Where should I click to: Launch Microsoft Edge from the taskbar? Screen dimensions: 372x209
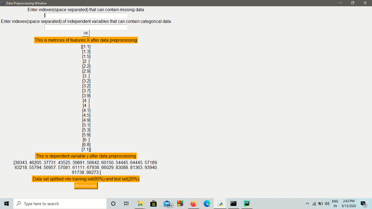tap(207, 204)
